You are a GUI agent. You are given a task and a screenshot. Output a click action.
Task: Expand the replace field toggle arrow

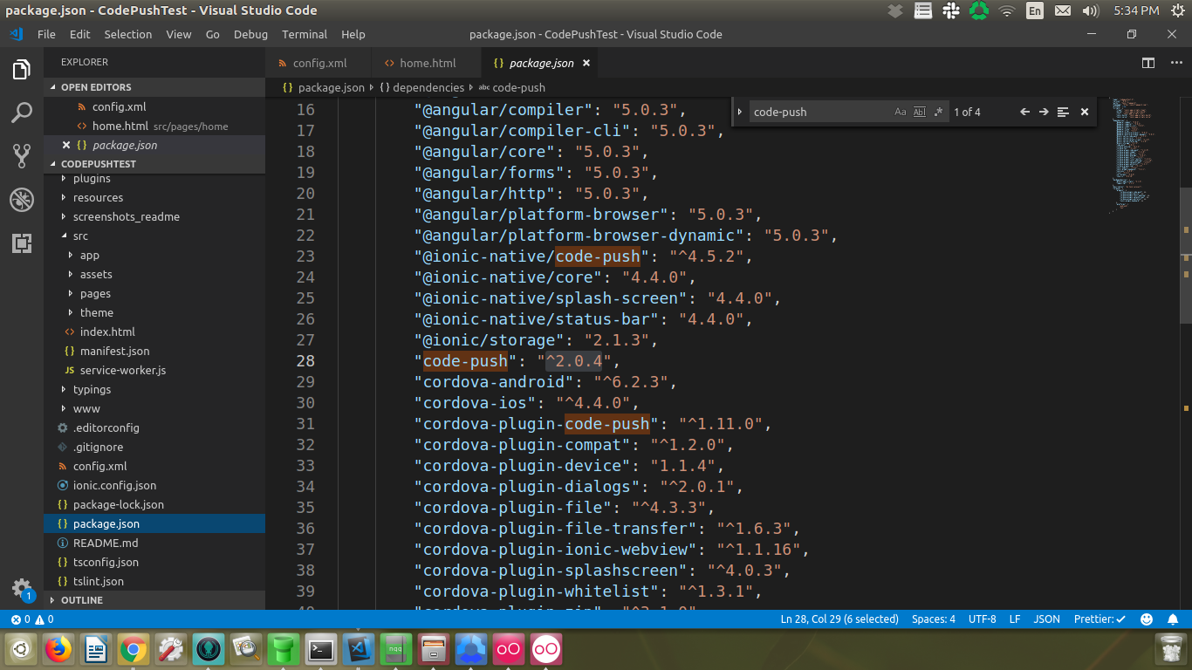pyautogui.click(x=740, y=112)
